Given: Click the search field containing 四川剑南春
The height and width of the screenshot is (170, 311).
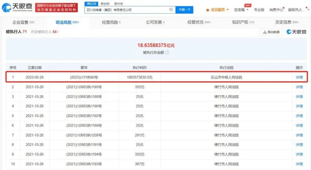Looking at the screenshot, I should coord(130,10).
